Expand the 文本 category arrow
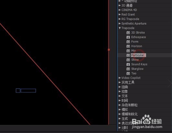Image resolution: width=172 pixels, height=133 pixels. (120, 96)
